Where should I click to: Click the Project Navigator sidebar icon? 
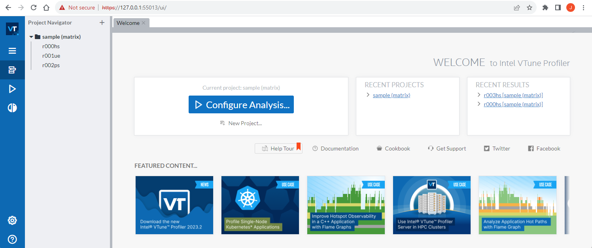tap(12, 70)
